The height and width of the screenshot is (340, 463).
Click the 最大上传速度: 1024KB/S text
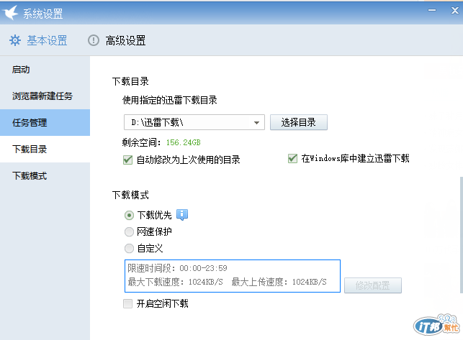click(279, 282)
